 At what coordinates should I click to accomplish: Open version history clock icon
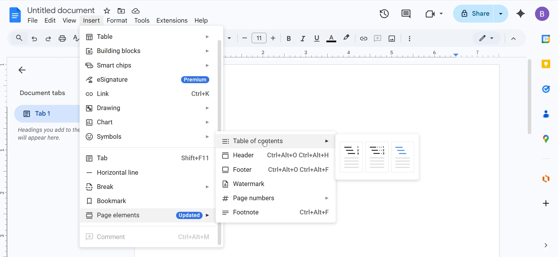[x=384, y=14]
